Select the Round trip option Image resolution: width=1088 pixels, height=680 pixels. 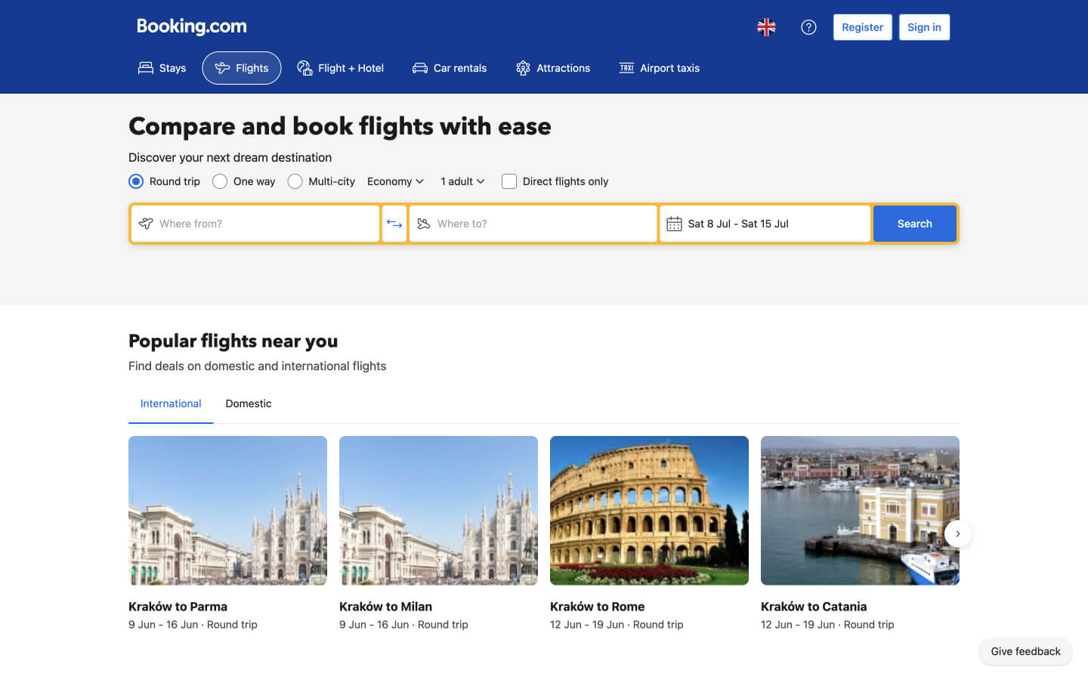coord(136,181)
